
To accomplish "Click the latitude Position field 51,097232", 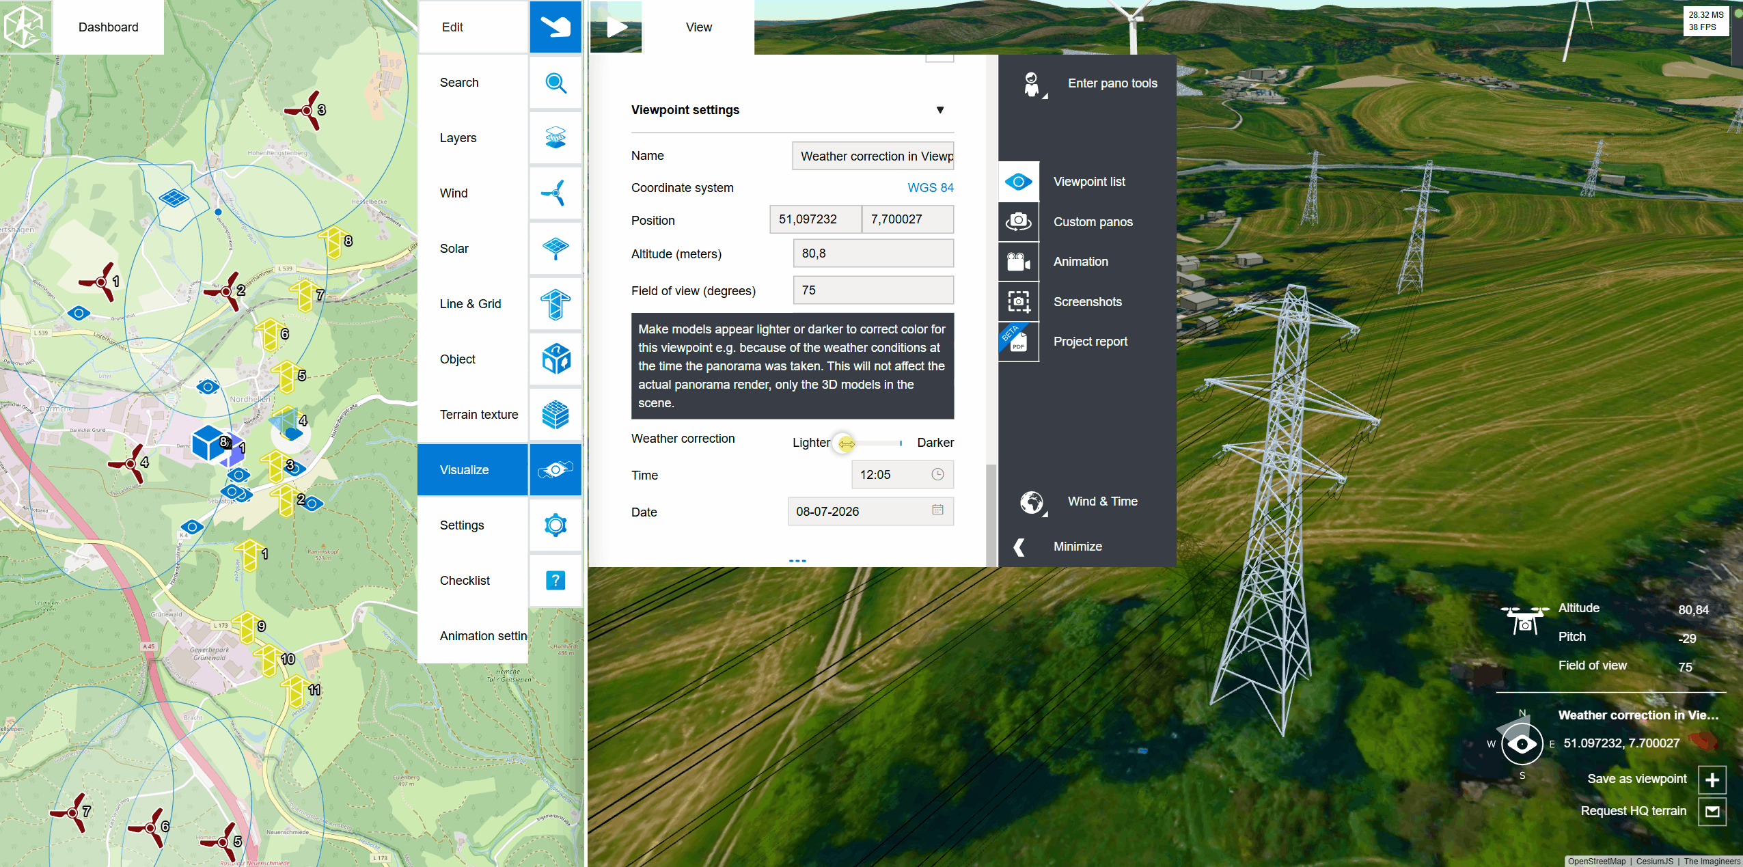I will (x=815, y=219).
